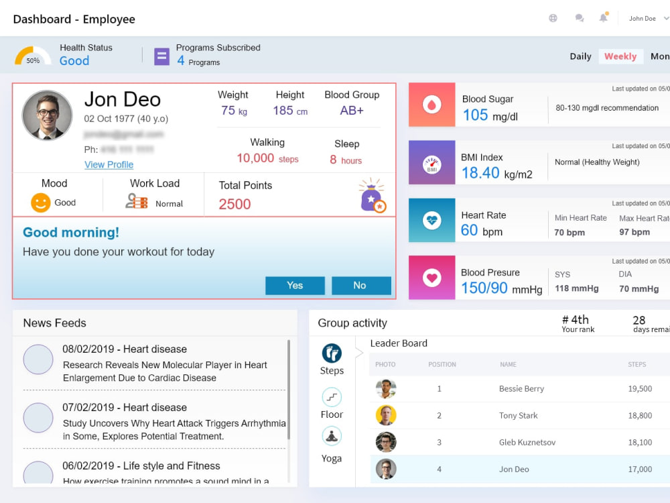Click Tony Stark's leaderboard photo

tap(386, 415)
